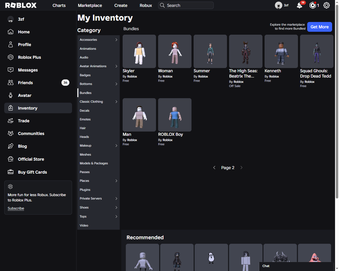Select the Meshes category
The image size is (339, 271).
point(99,155)
